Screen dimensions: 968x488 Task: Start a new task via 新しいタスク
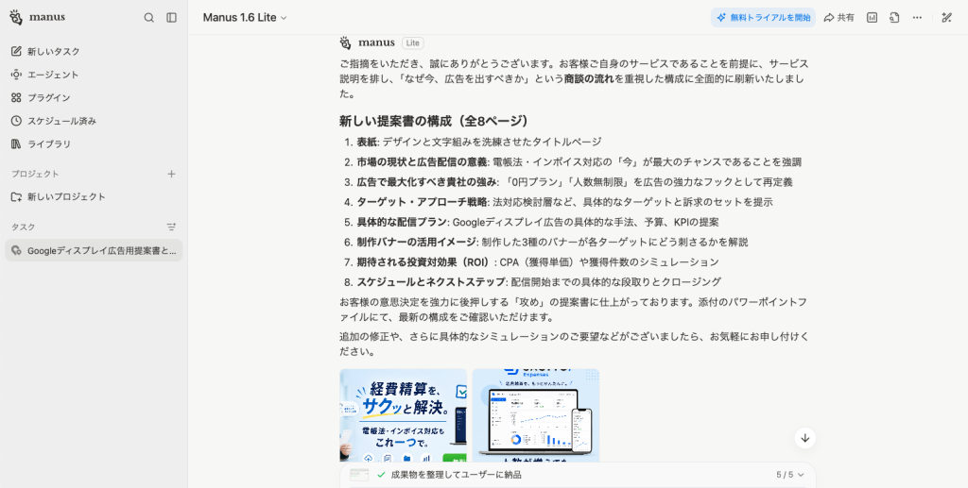coord(94,51)
